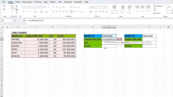This screenshot has width=173, height=97.
Task: Open the File tab
Action: [x=4, y=2]
